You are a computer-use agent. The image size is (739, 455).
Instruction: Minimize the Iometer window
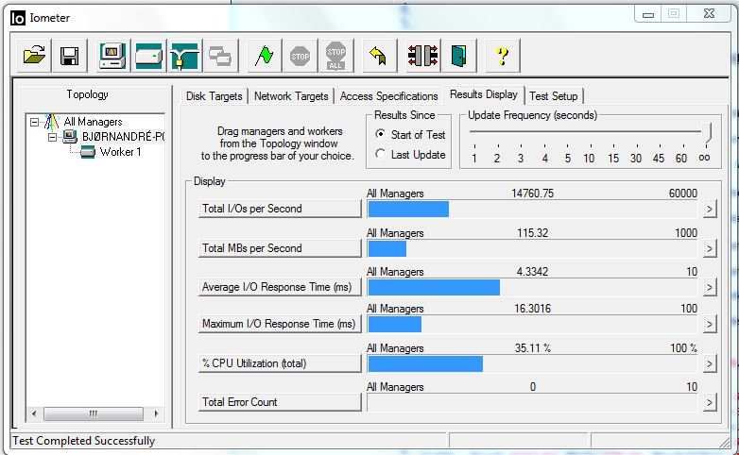point(648,14)
